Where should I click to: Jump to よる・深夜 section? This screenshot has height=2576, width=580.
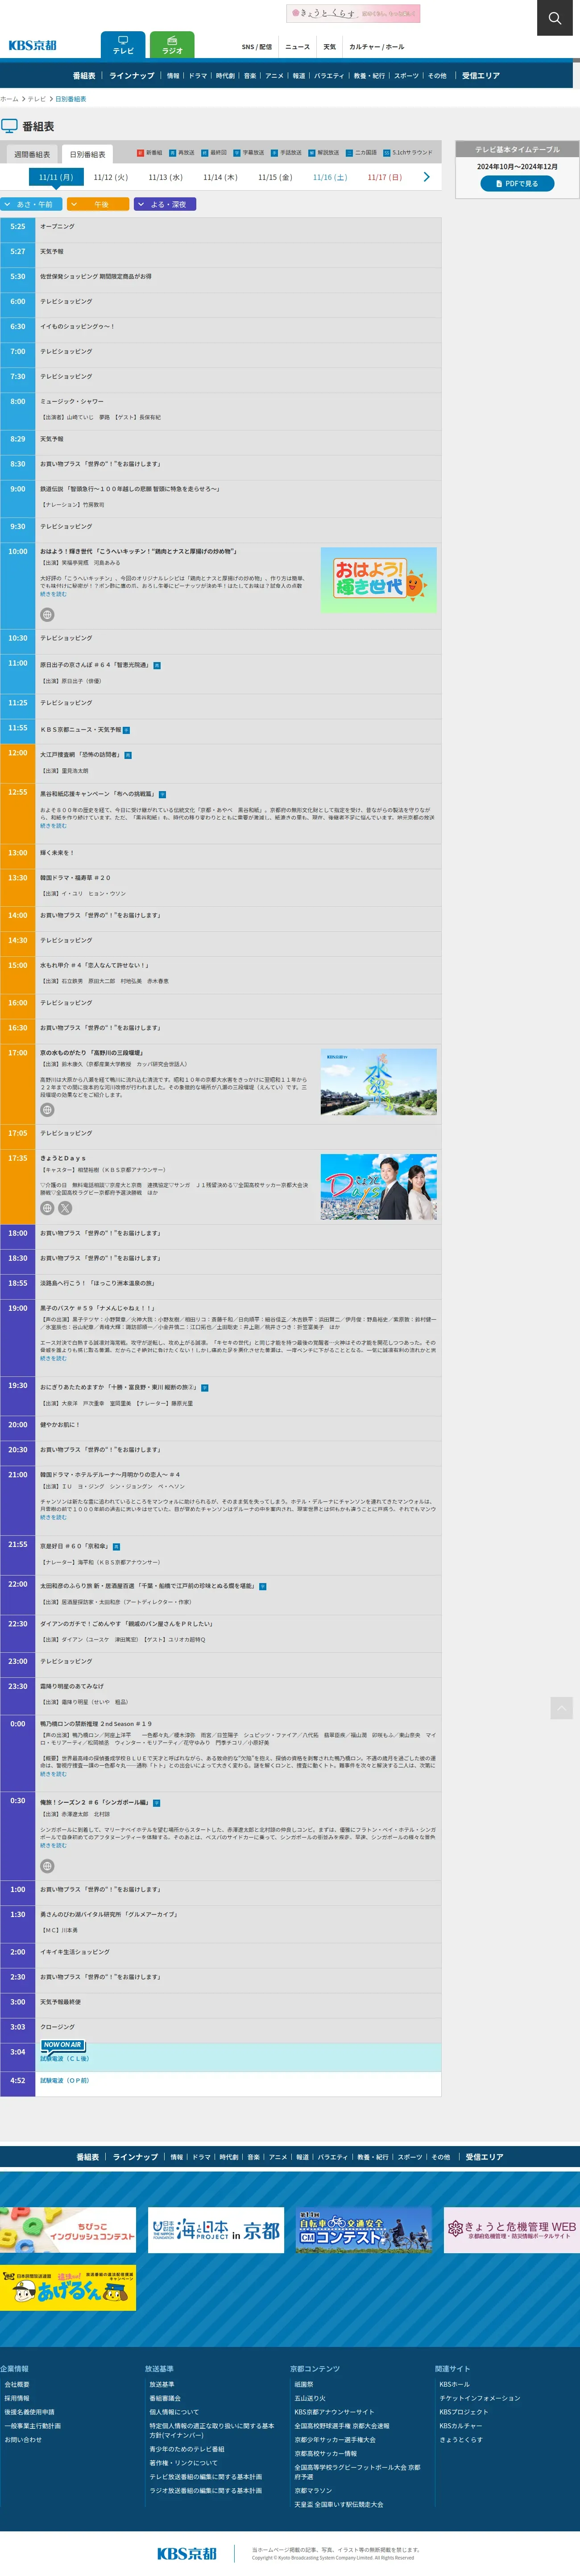point(165,204)
